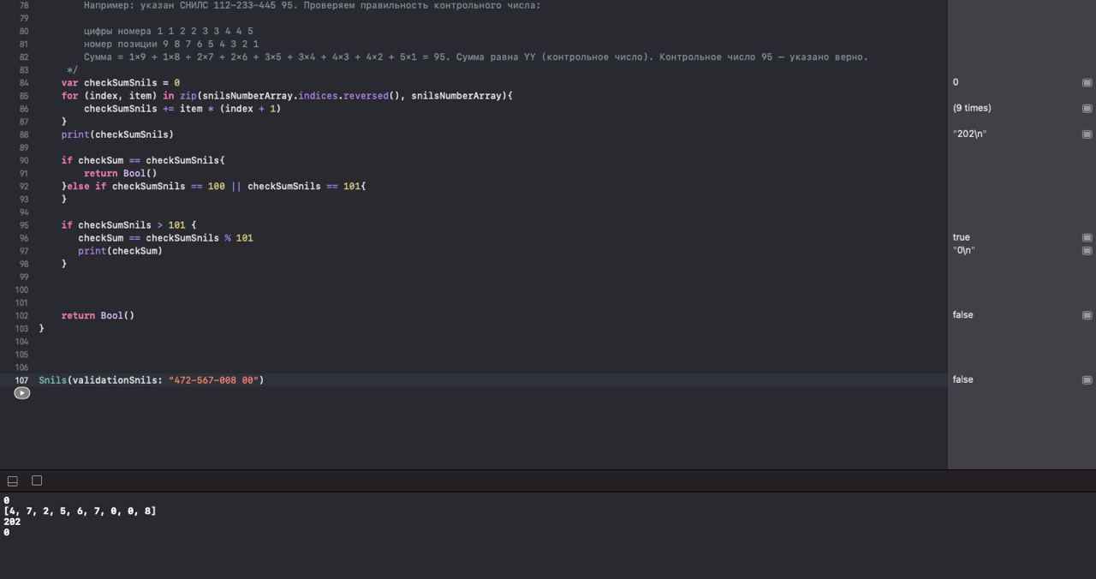The height and width of the screenshot is (579, 1096).
Task: Show inline result for "202\n" print
Action: click(x=1087, y=134)
